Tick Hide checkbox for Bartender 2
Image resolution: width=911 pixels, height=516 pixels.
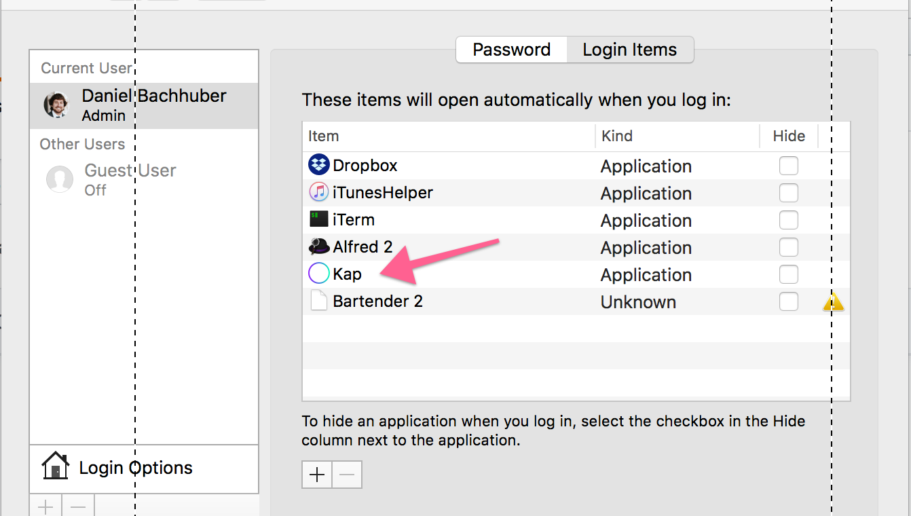coord(789,301)
